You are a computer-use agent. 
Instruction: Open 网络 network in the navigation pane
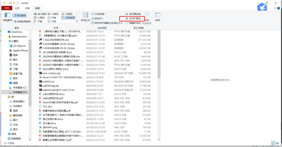[x=12, y=134]
